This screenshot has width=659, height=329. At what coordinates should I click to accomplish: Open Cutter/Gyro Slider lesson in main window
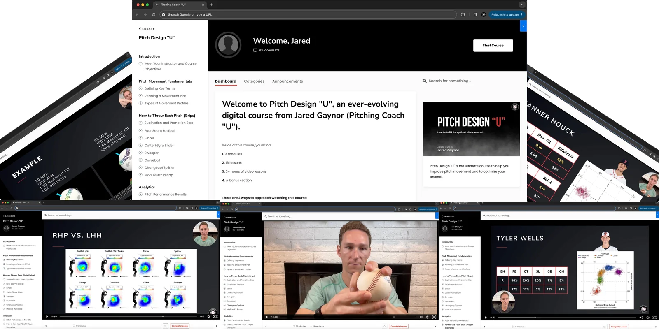coord(159,145)
